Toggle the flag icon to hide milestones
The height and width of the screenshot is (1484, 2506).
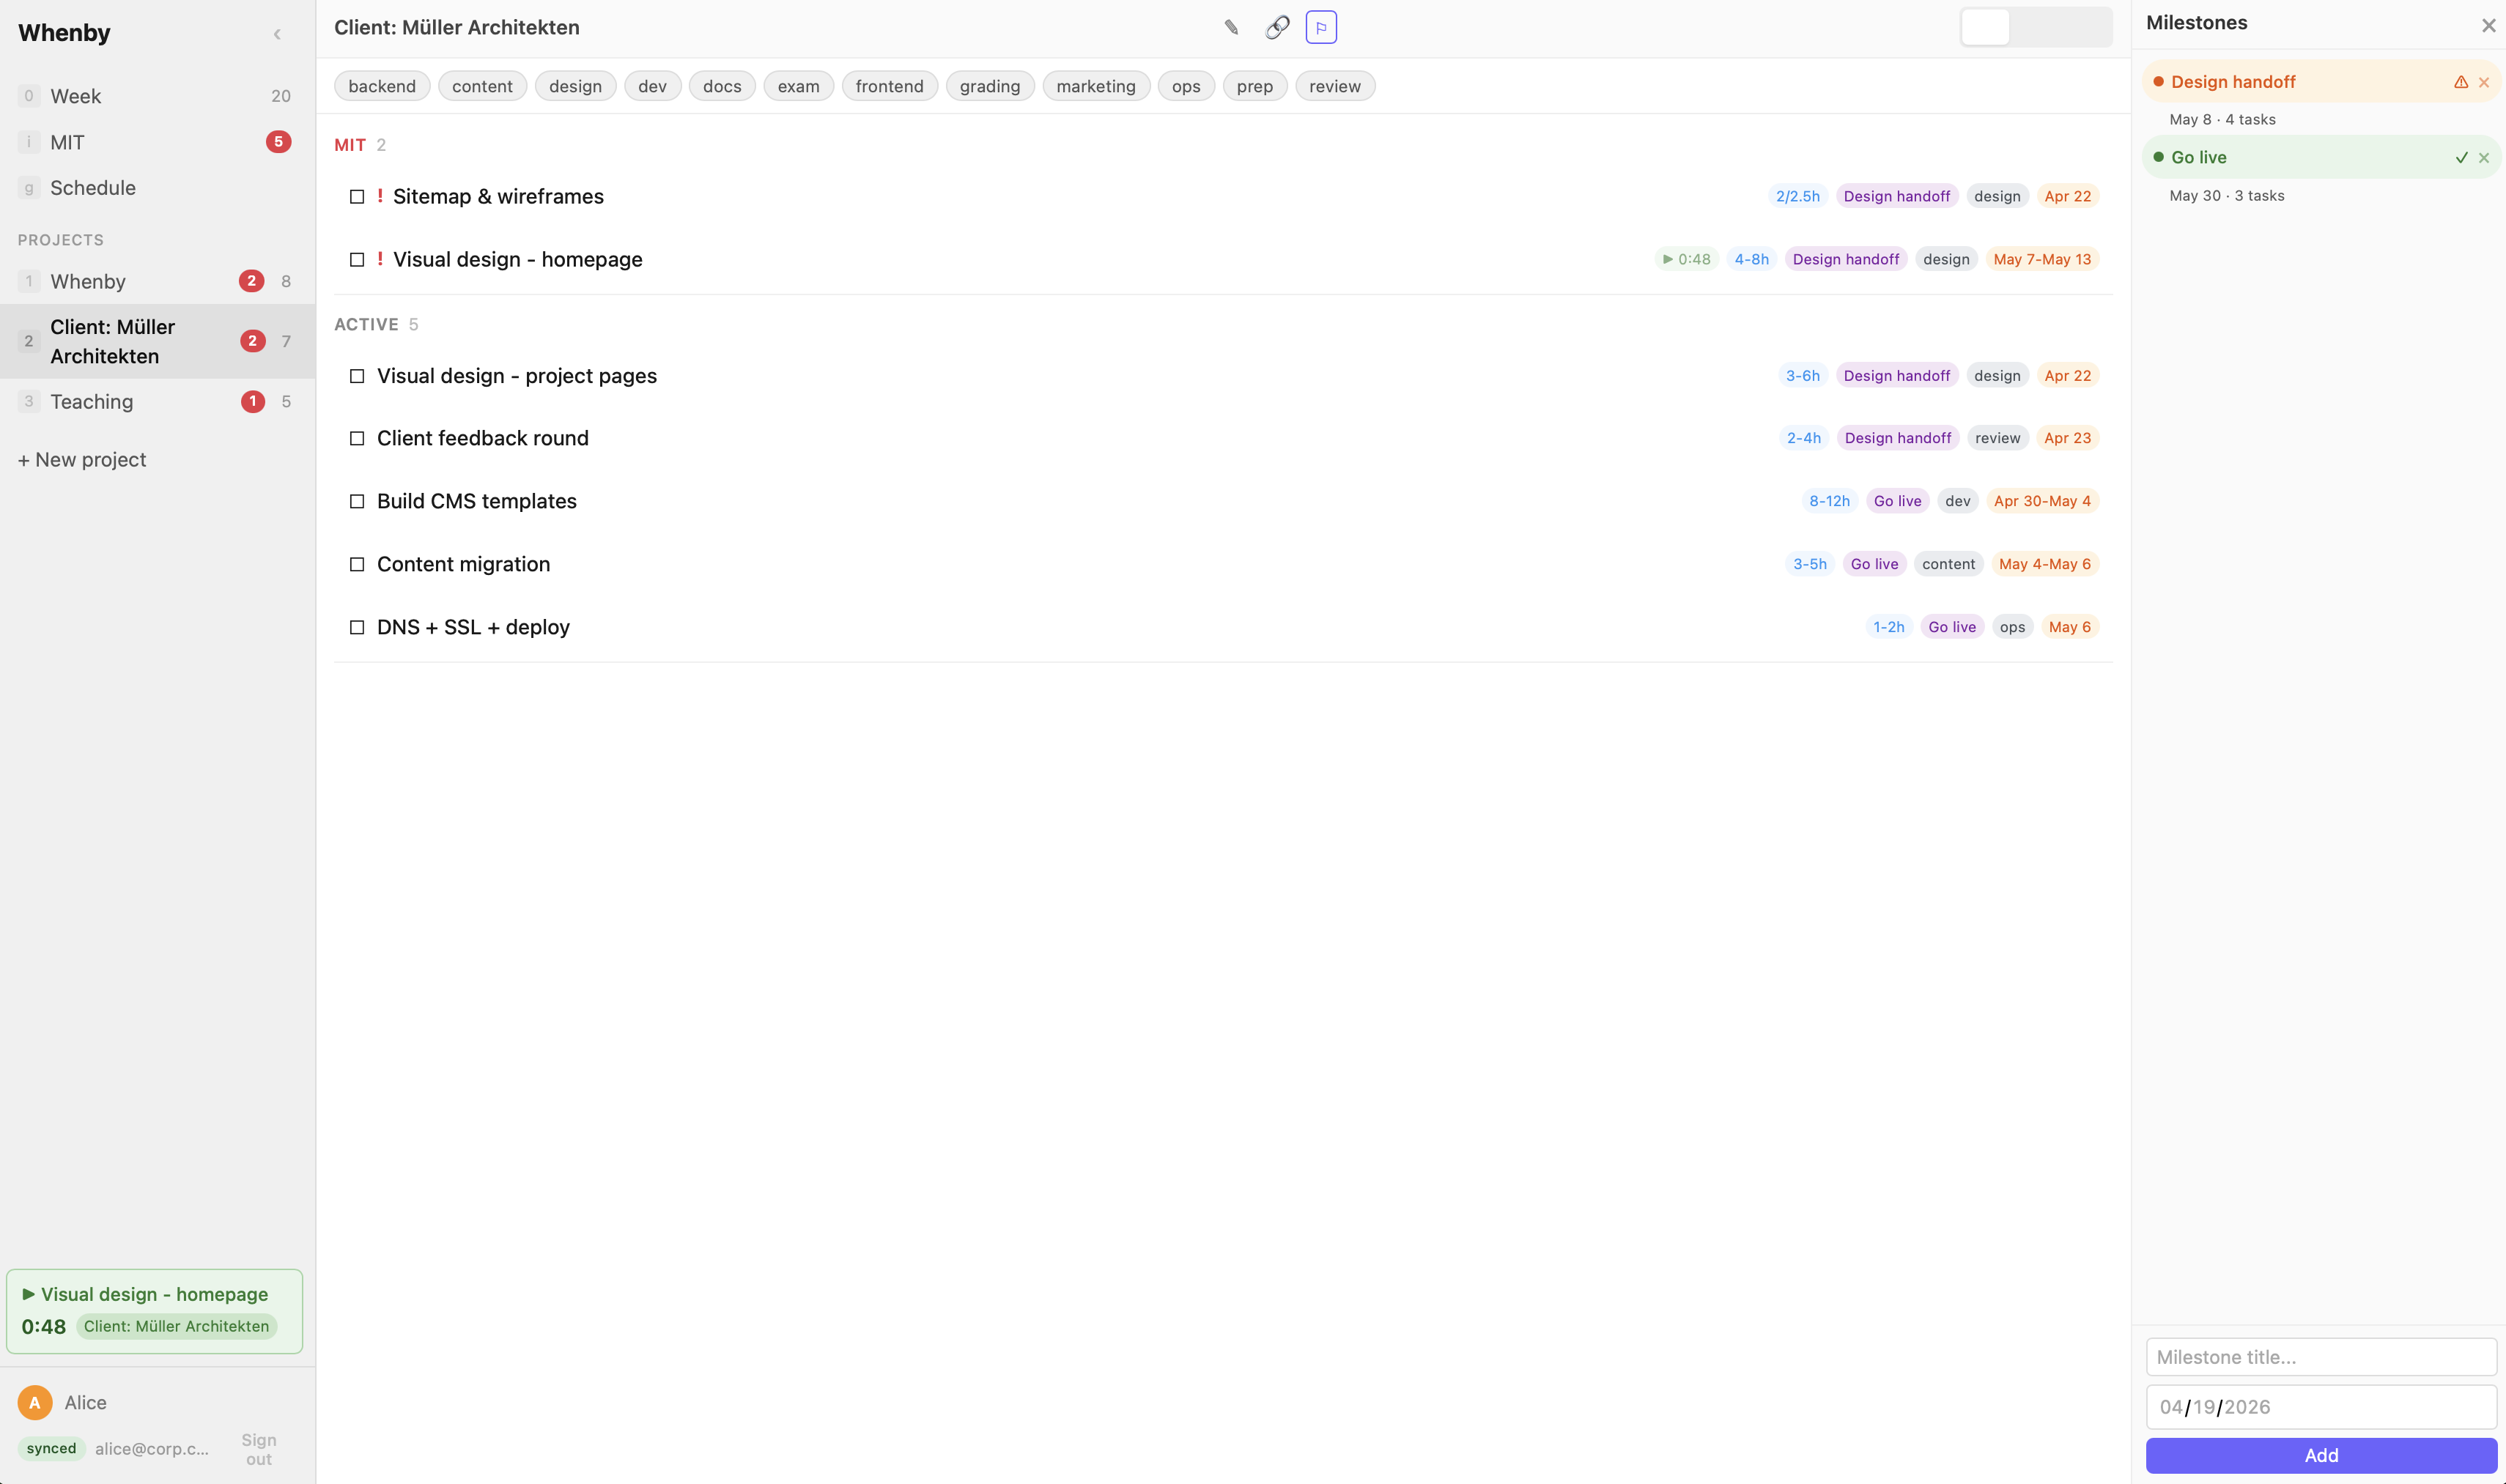[1320, 27]
